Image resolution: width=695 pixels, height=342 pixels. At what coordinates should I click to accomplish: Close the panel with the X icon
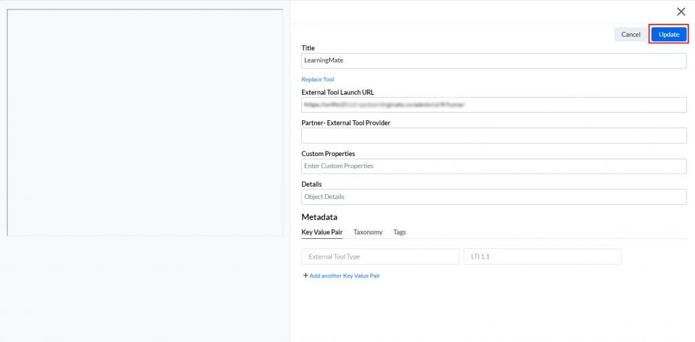click(681, 12)
